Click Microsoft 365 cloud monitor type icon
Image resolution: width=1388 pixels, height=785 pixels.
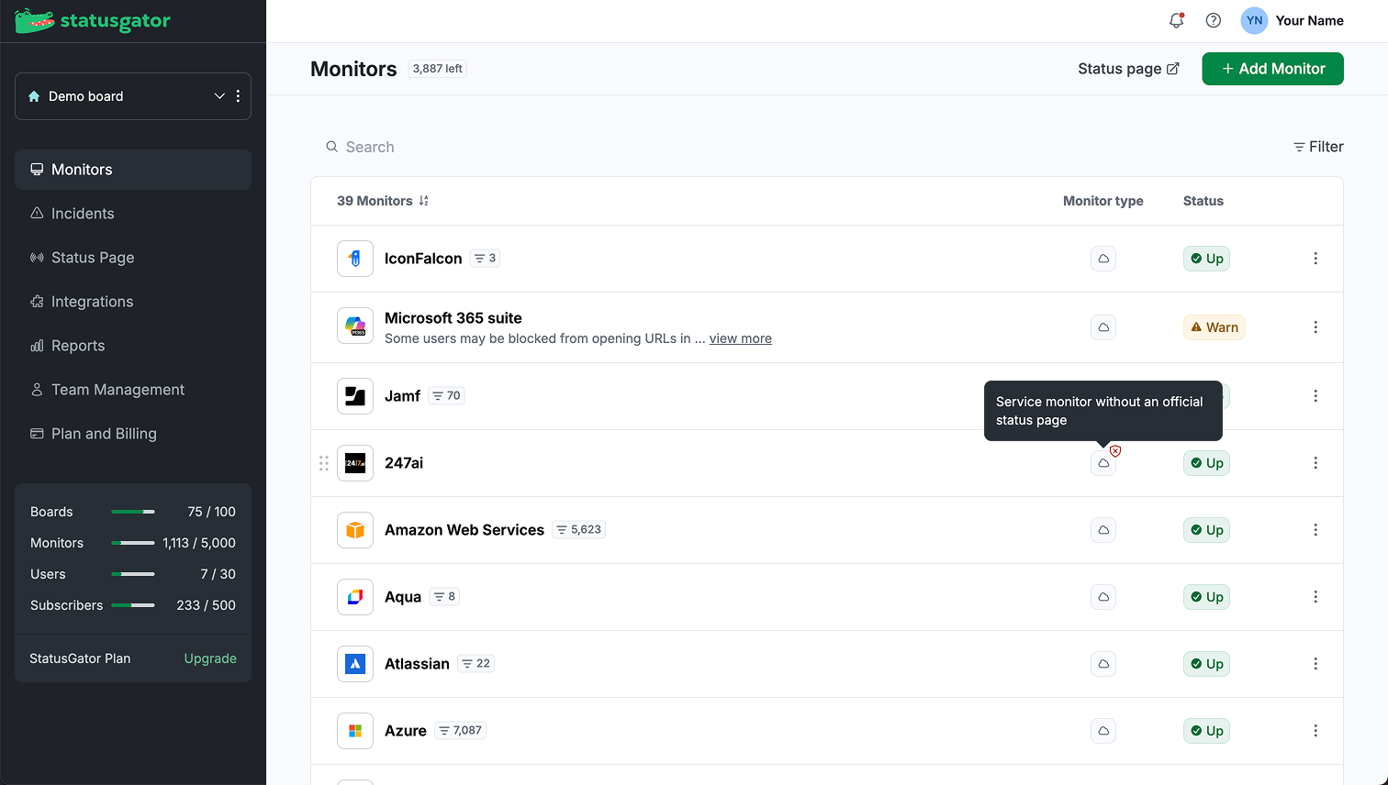click(x=1103, y=327)
